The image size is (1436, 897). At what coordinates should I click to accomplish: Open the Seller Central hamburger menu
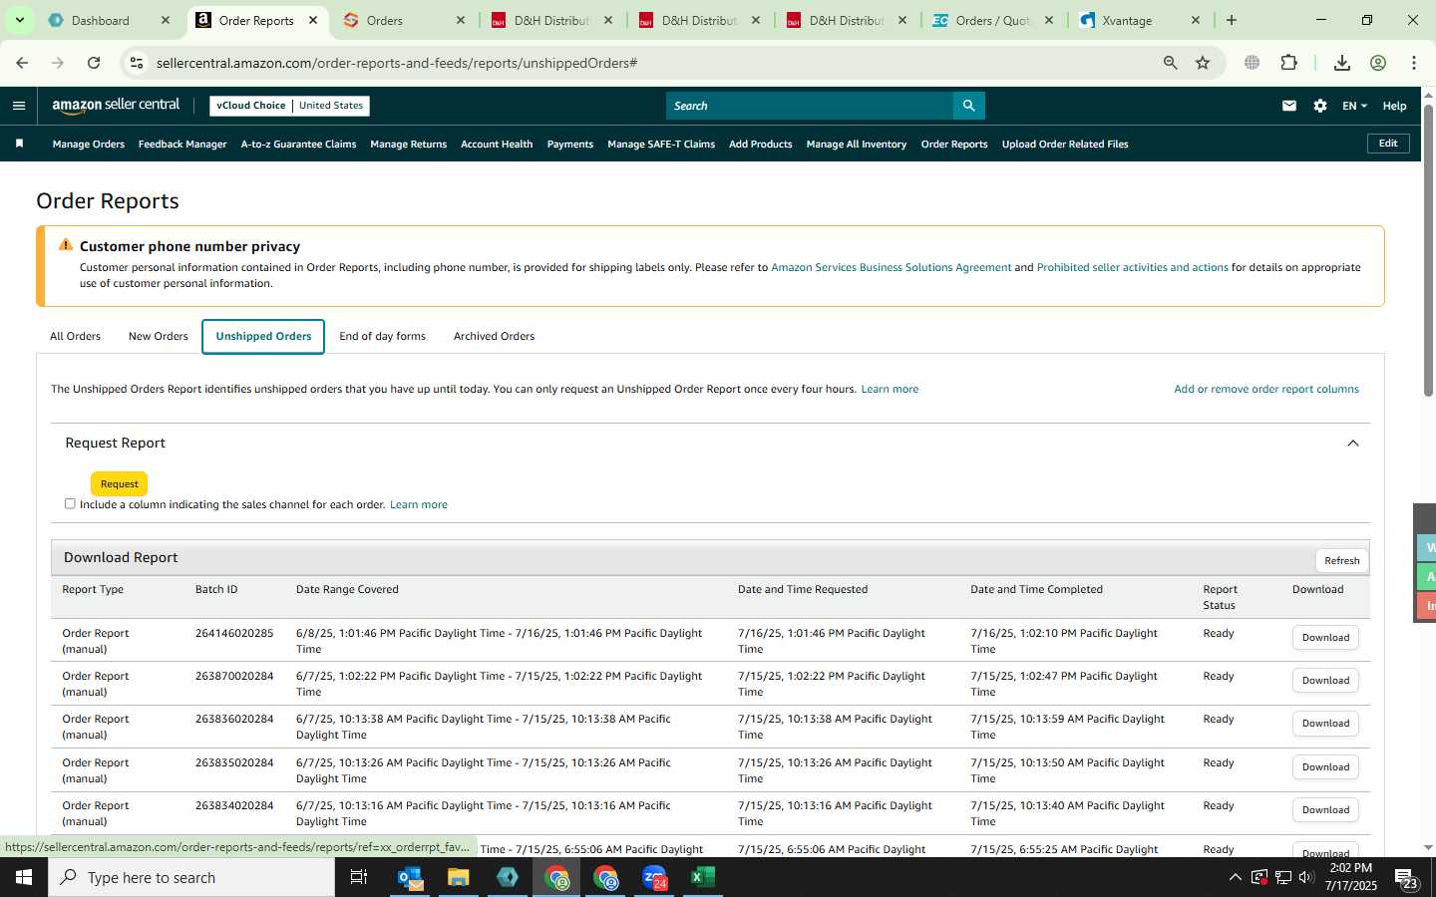[19, 106]
